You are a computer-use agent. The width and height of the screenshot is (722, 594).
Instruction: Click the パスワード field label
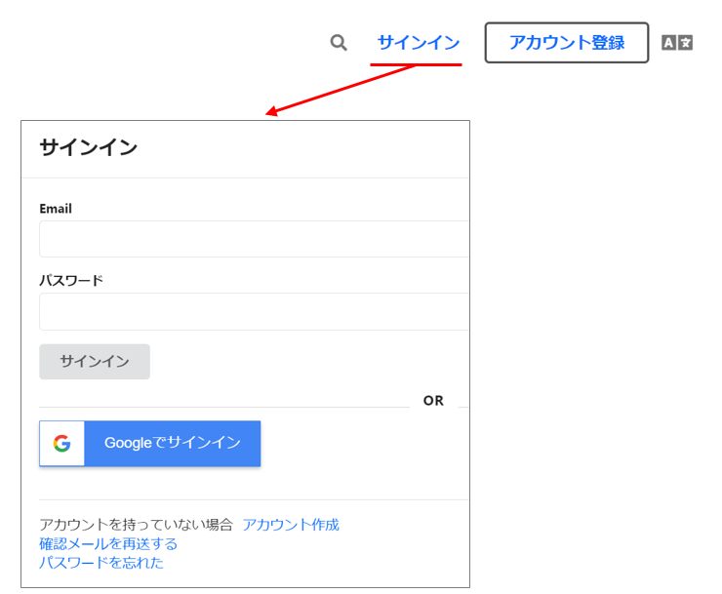click(x=71, y=281)
